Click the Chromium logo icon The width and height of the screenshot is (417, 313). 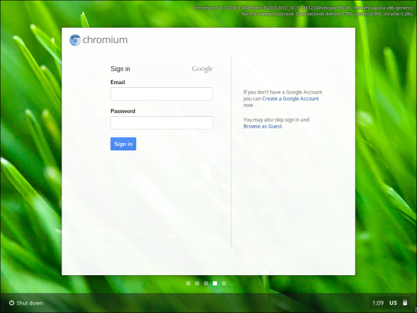75,40
